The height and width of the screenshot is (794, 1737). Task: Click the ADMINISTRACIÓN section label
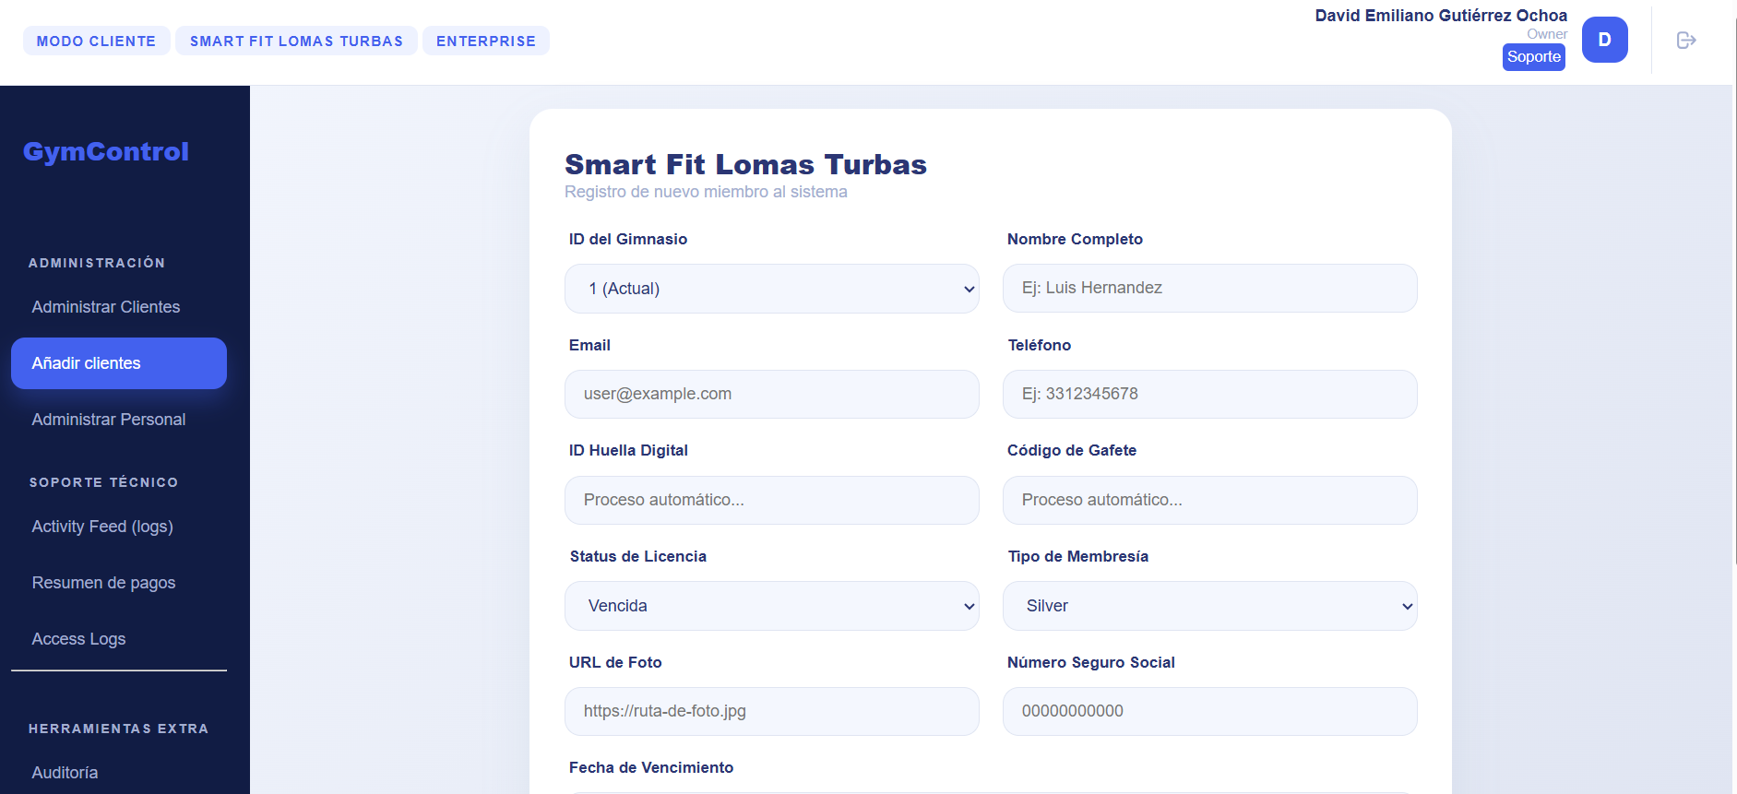tap(97, 263)
